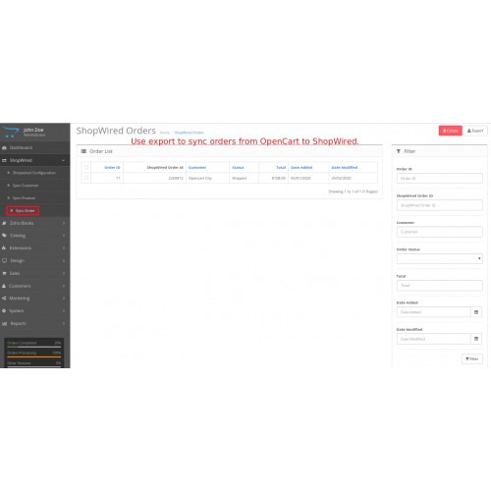Focus the Date Modified text field
The image size is (491, 491).
coord(434,339)
